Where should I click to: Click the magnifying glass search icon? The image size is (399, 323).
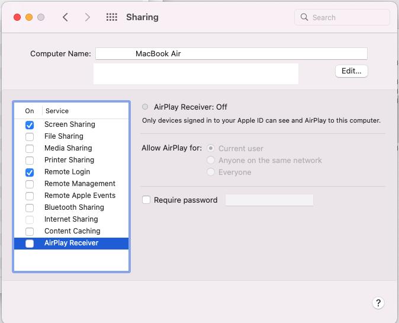pyautogui.click(x=304, y=17)
